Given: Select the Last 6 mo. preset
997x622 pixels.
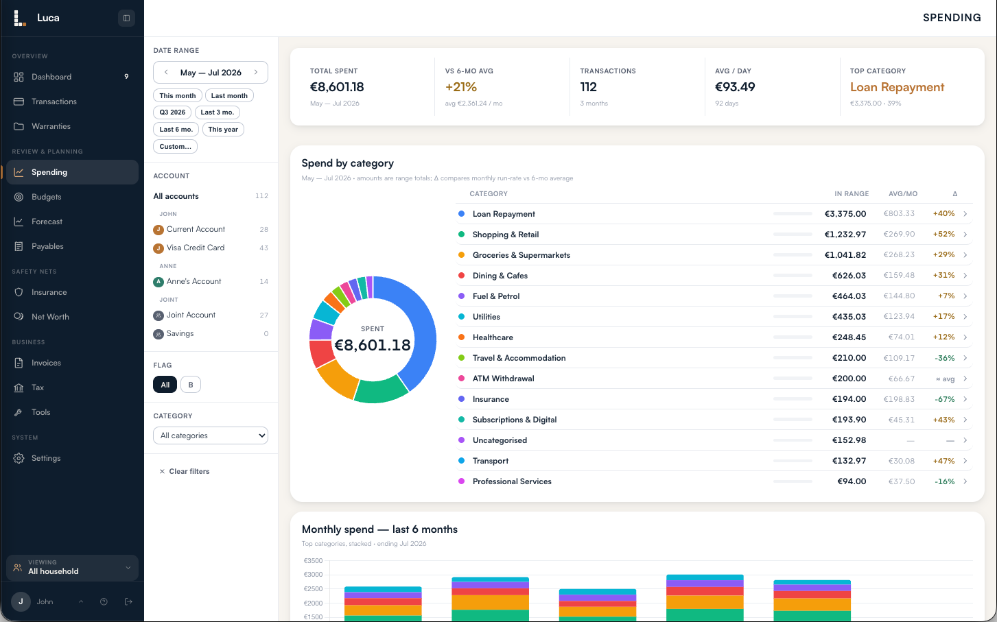Looking at the screenshot, I should 176,129.
